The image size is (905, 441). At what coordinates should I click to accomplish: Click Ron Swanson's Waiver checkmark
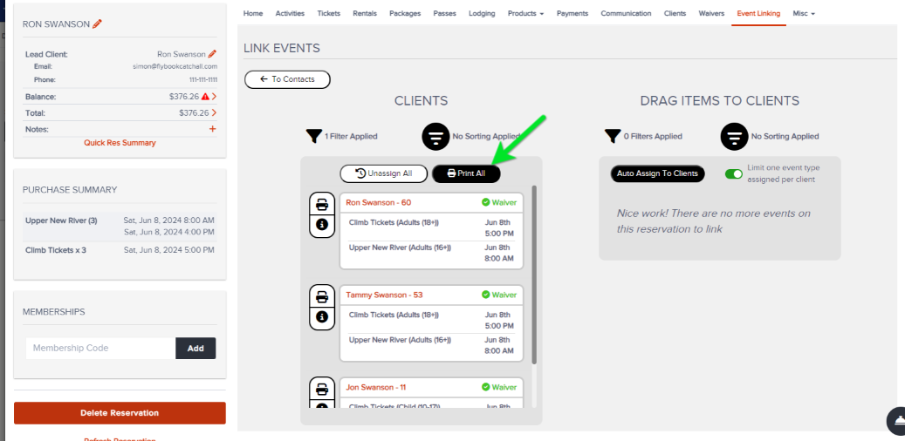click(x=485, y=202)
